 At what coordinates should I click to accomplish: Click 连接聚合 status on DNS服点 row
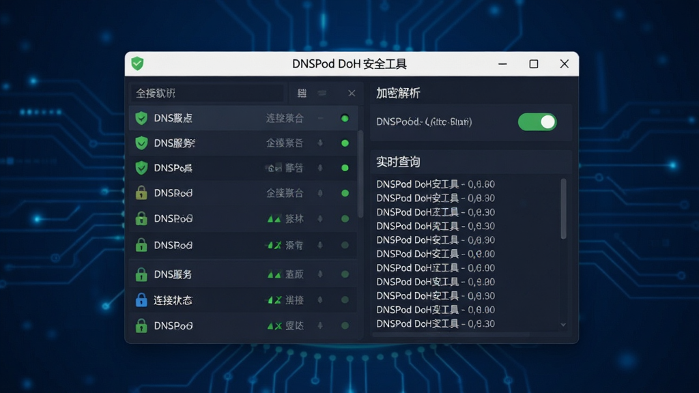tap(285, 118)
